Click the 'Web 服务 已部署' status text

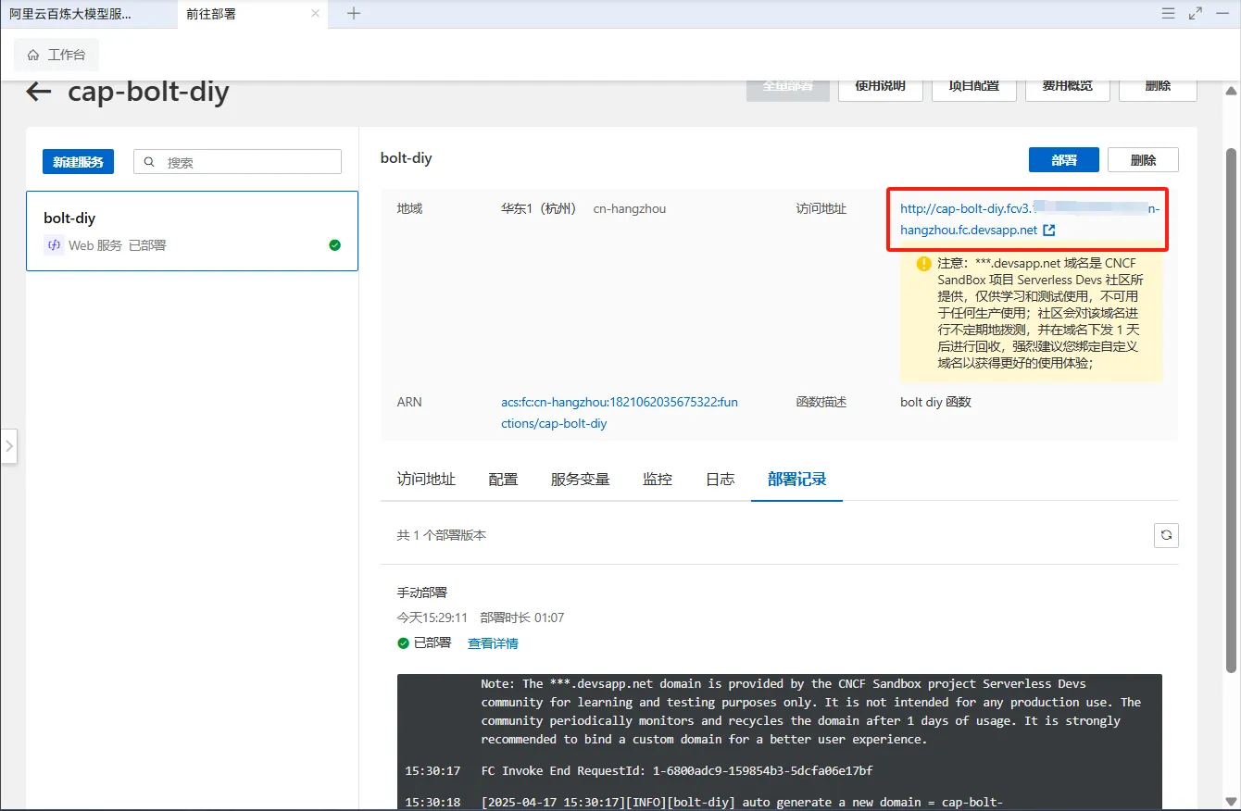pos(118,245)
